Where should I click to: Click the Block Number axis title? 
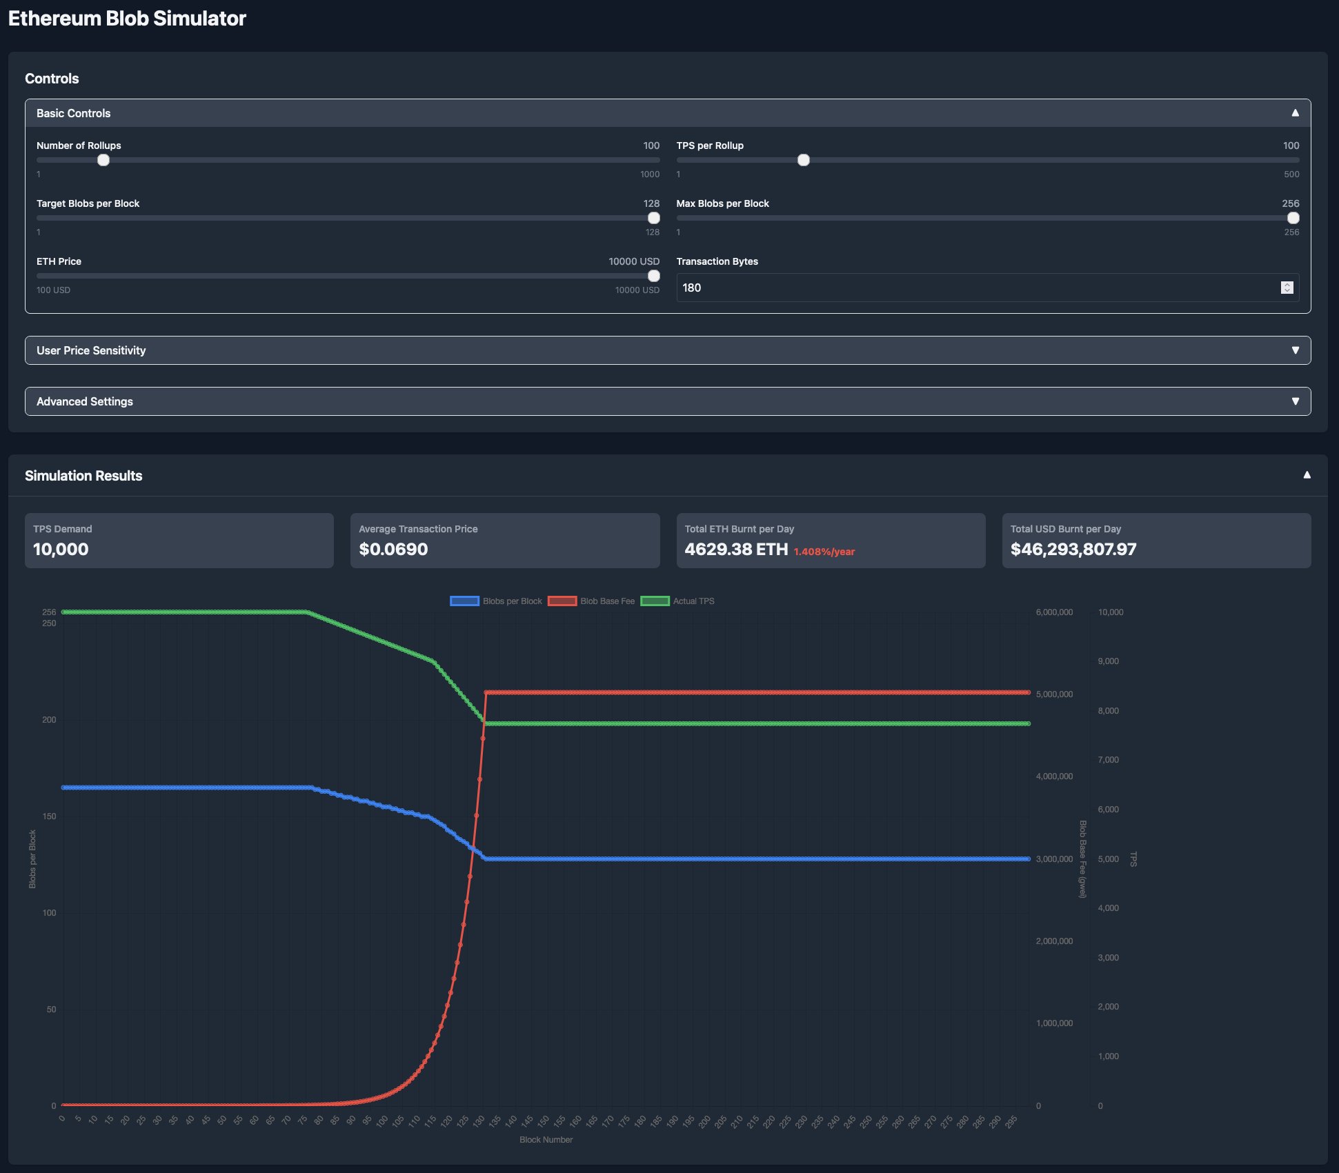(546, 1140)
